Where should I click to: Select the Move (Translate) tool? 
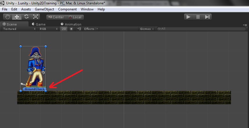17,17
